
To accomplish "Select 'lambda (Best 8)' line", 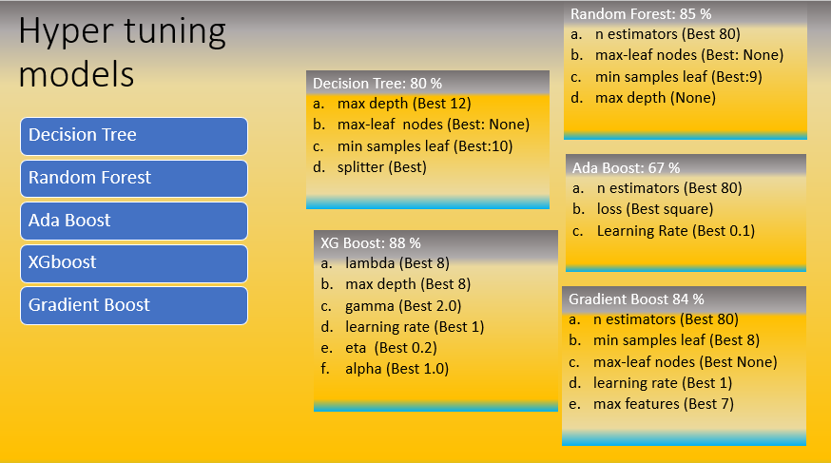I will 397,263.
